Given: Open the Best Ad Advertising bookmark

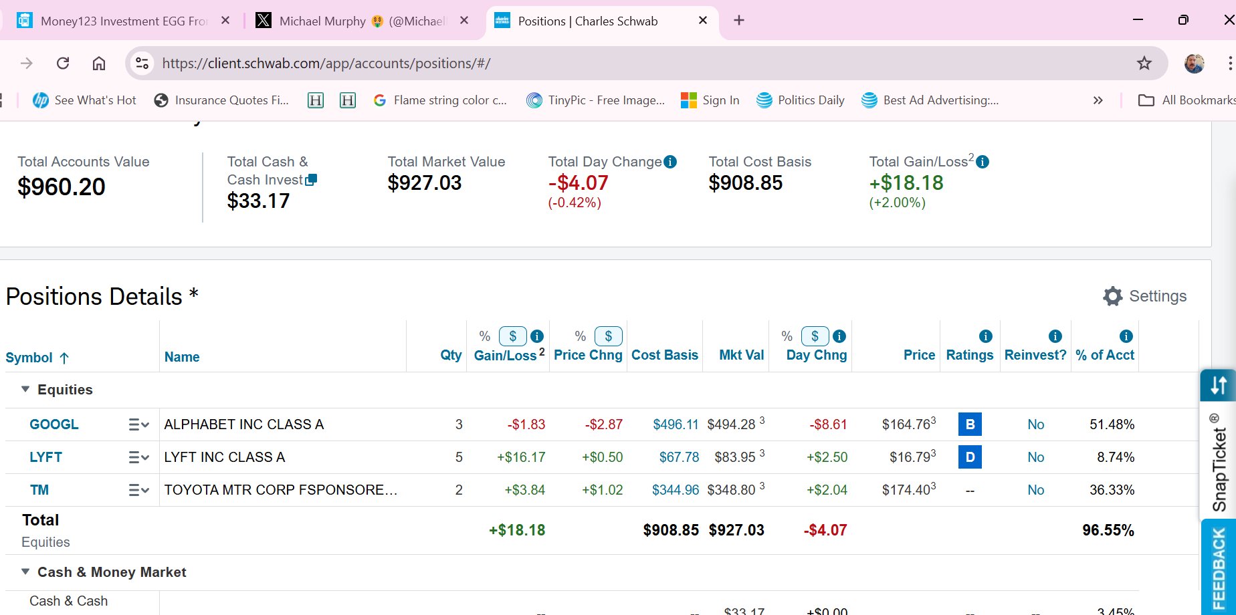Looking at the screenshot, I should [x=930, y=100].
